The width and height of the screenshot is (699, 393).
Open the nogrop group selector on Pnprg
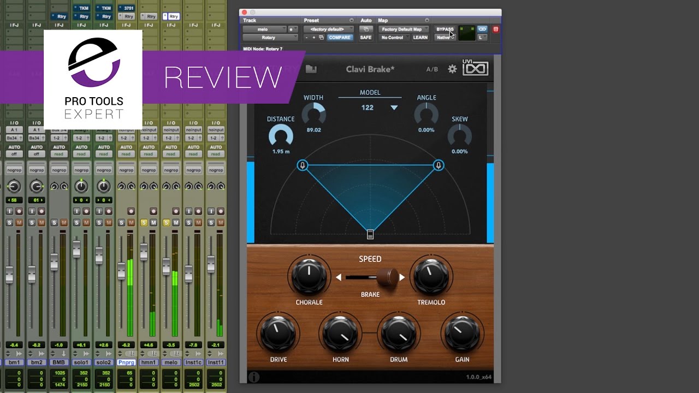(x=126, y=170)
